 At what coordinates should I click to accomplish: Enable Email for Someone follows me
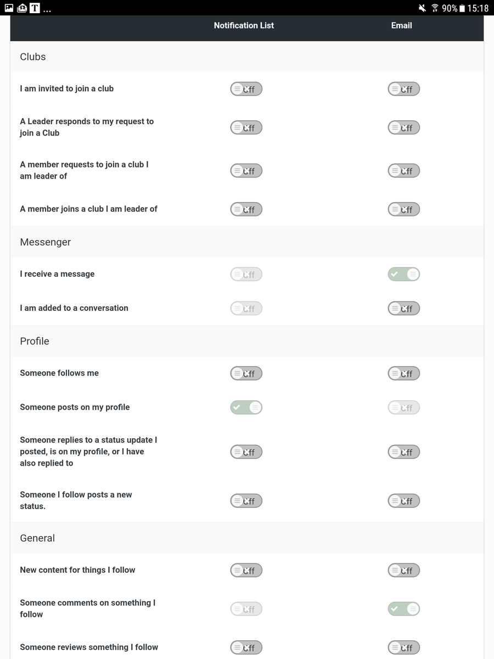point(403,373)
